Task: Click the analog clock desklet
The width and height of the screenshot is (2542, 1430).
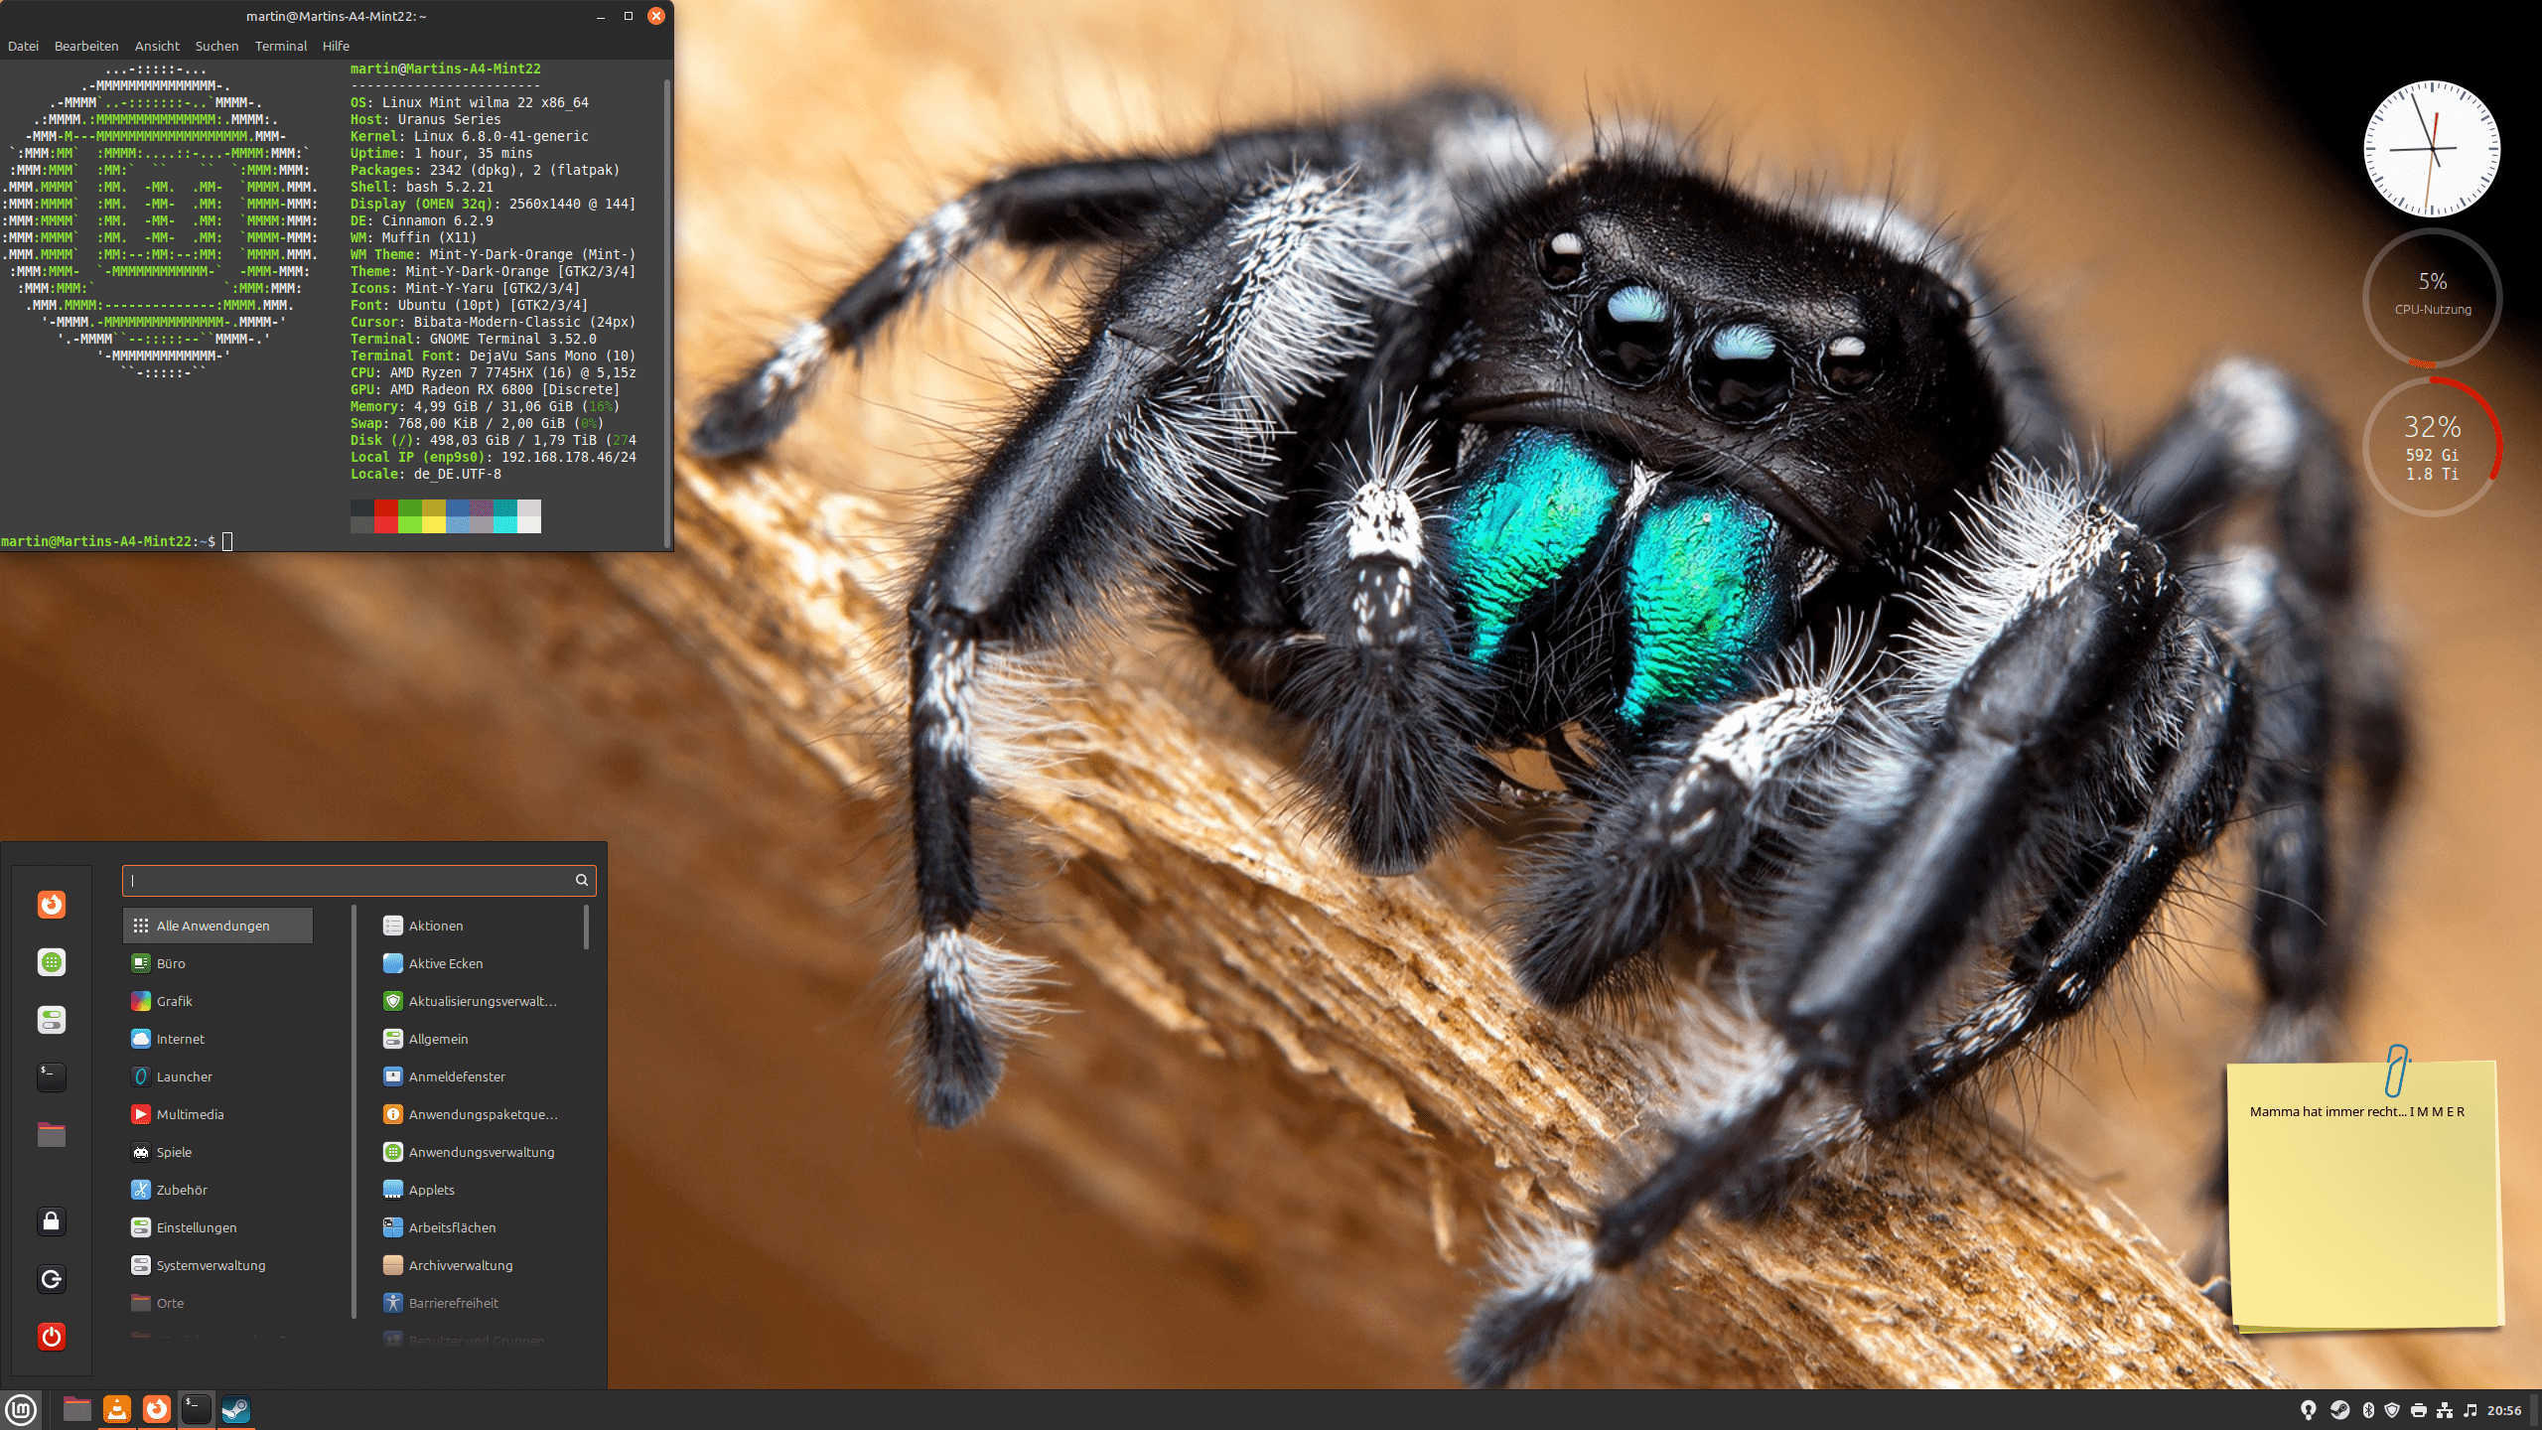Action: pyautogui.click(x=2432, y=149)
